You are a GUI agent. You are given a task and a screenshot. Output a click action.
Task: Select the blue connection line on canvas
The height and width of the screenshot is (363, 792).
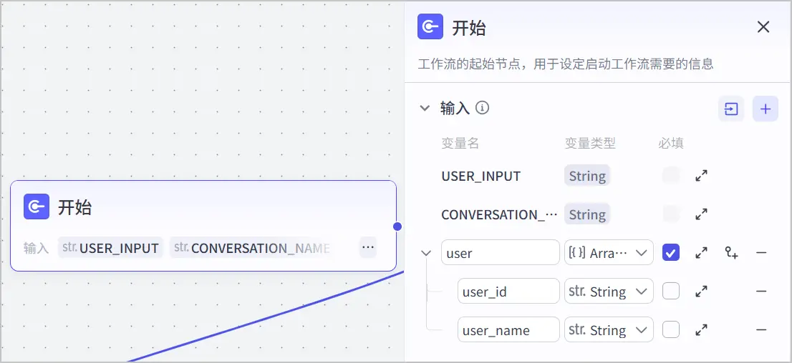tap(265, 317)
